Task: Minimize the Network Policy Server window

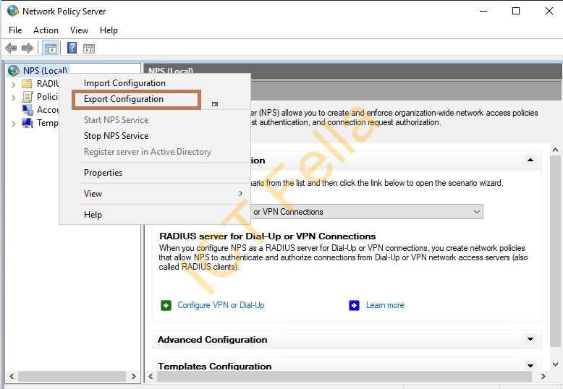Action: coord(483,11)
